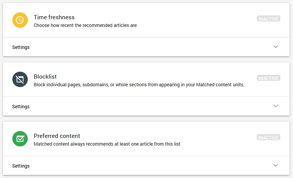Screen dimensions: 293x178
Task: Click the Settings label under Blocklist
Action: [21, 107]
